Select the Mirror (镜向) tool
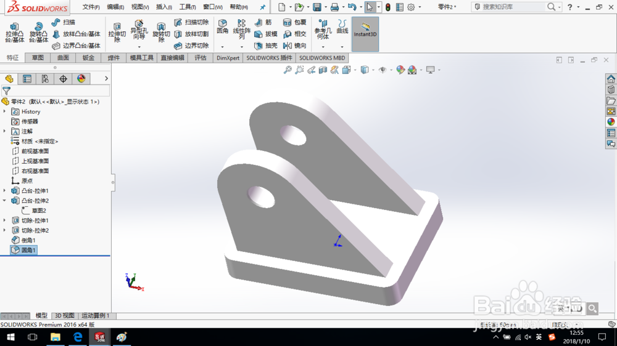The width and height of the screenshot is (617, 346). pyautogui.click(x=295, y=46)
